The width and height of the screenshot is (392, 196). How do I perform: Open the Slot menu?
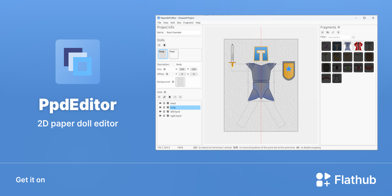click(x=179, y=23)
